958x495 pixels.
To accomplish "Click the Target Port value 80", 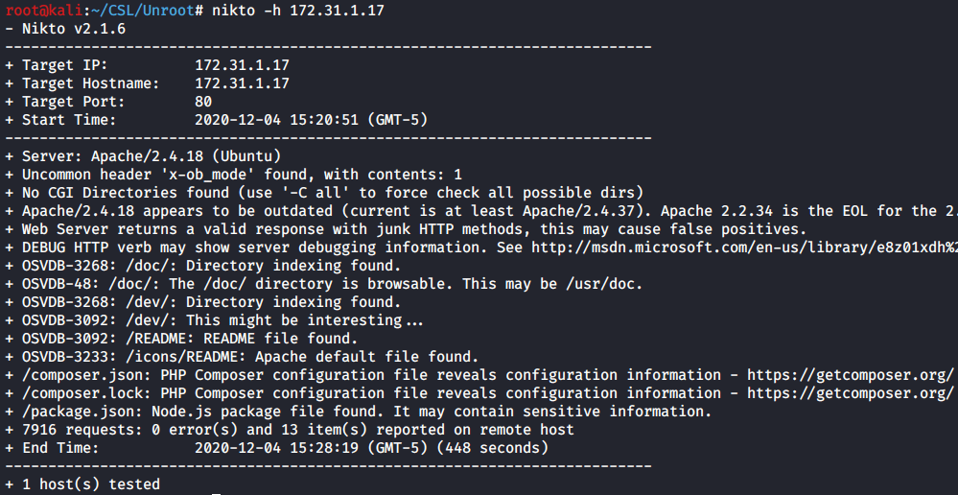I will 203,102.
